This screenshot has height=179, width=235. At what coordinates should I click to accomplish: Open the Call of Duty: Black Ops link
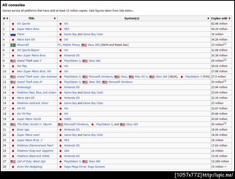pyautogui.click(x=31, y=161)
